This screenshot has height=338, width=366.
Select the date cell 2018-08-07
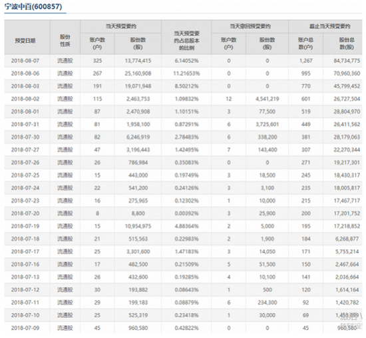(25, 61)
